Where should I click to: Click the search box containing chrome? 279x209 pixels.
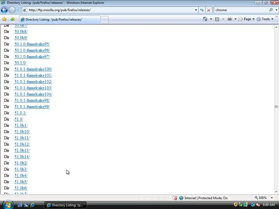point(241,10)
